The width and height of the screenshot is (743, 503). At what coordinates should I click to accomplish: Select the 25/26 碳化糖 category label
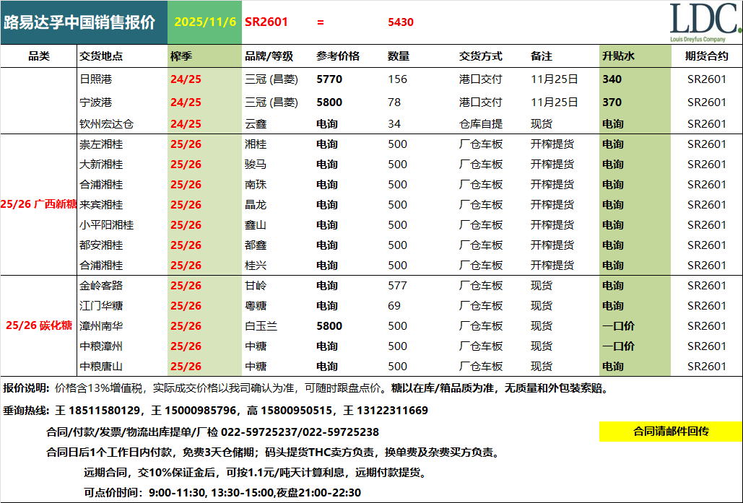pyautogui.click(x=39, y=325)
